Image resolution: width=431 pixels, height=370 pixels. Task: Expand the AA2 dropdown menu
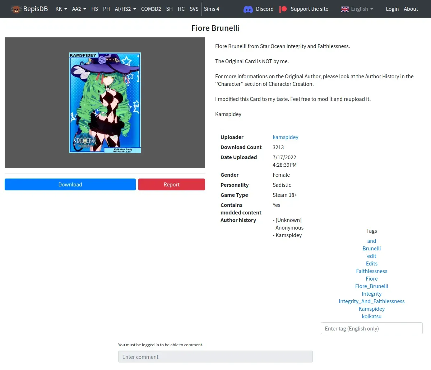coord(79,9)
